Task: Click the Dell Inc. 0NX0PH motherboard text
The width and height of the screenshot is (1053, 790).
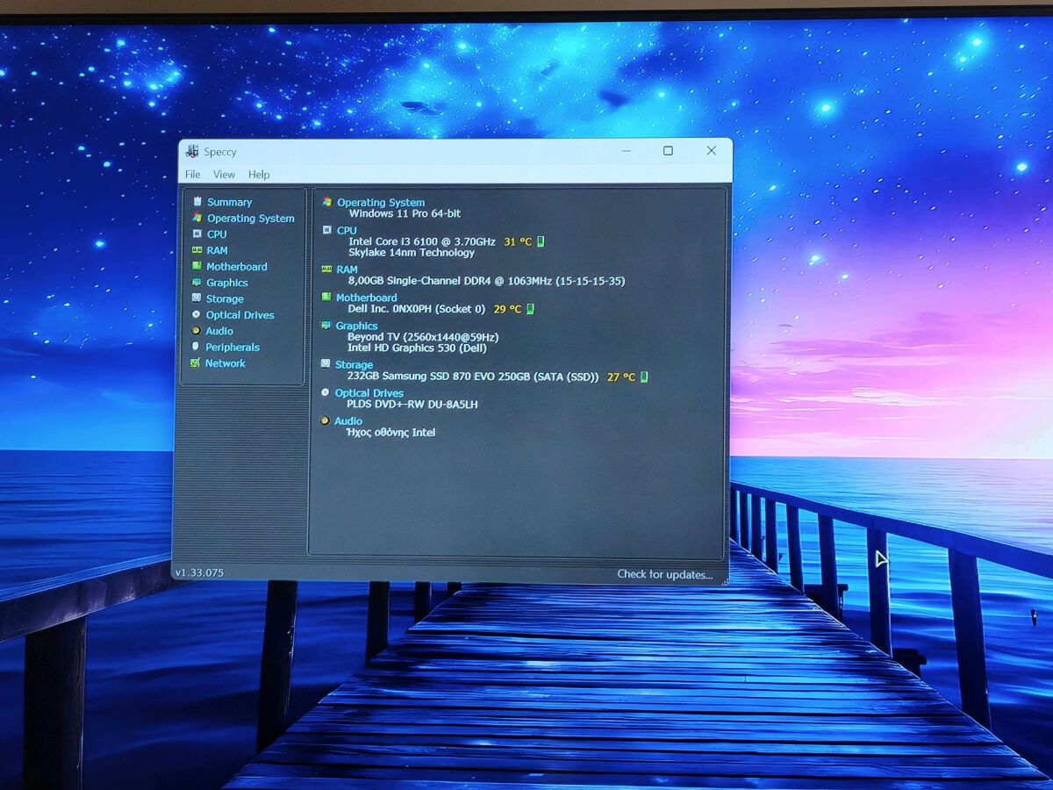Action: [x=416, y=309]
